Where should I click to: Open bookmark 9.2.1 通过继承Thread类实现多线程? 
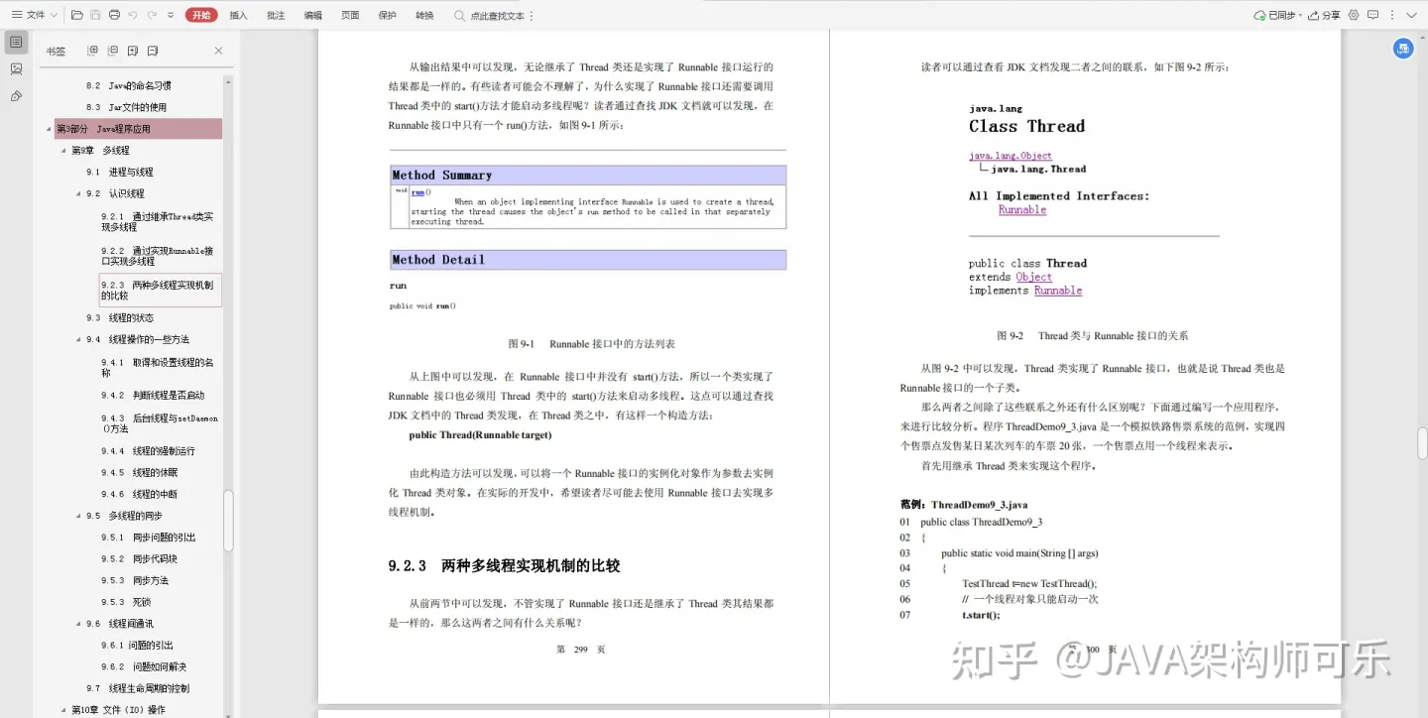click(157, 221)
